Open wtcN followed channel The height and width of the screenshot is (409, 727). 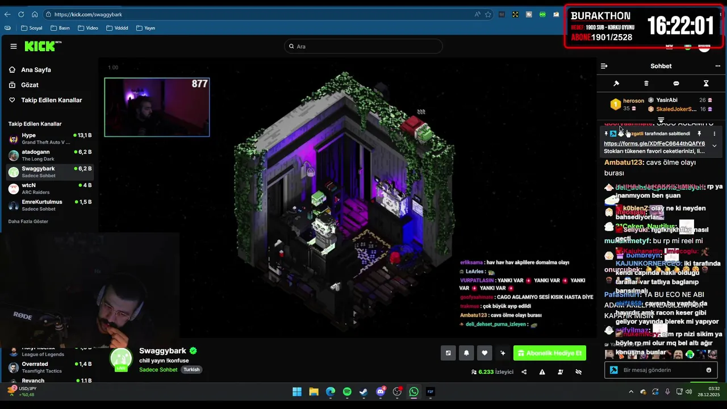click(50, 188)
